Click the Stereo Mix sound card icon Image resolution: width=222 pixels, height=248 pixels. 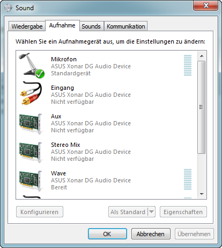click(31, 152)
